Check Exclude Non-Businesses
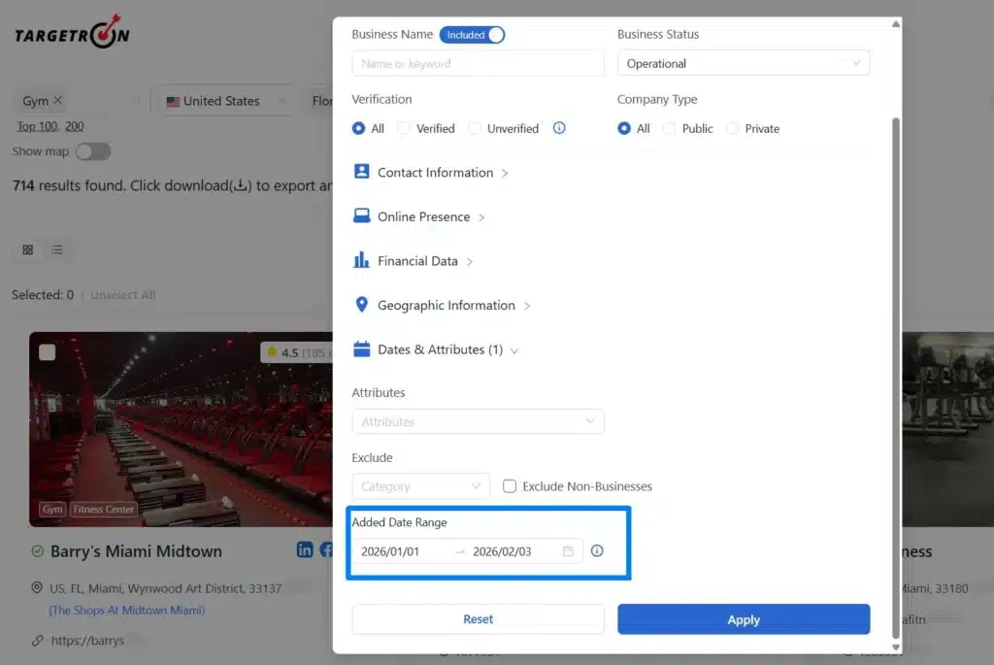Screen dimensions: 994x665 [x=510, y=485]
